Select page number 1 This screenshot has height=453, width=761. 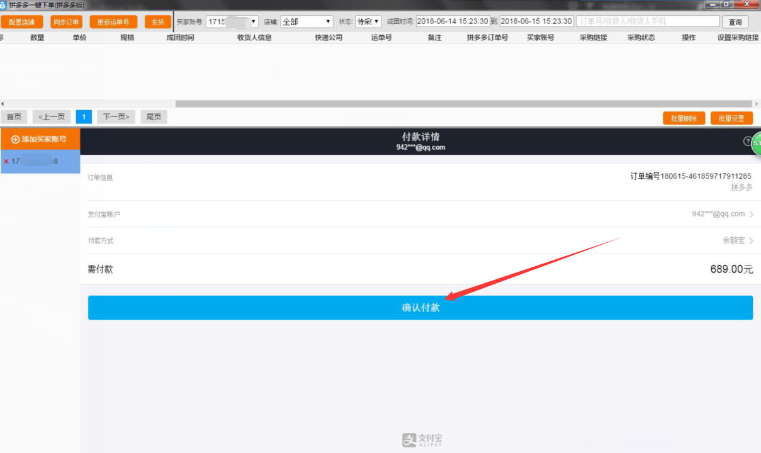click(84, 117)
